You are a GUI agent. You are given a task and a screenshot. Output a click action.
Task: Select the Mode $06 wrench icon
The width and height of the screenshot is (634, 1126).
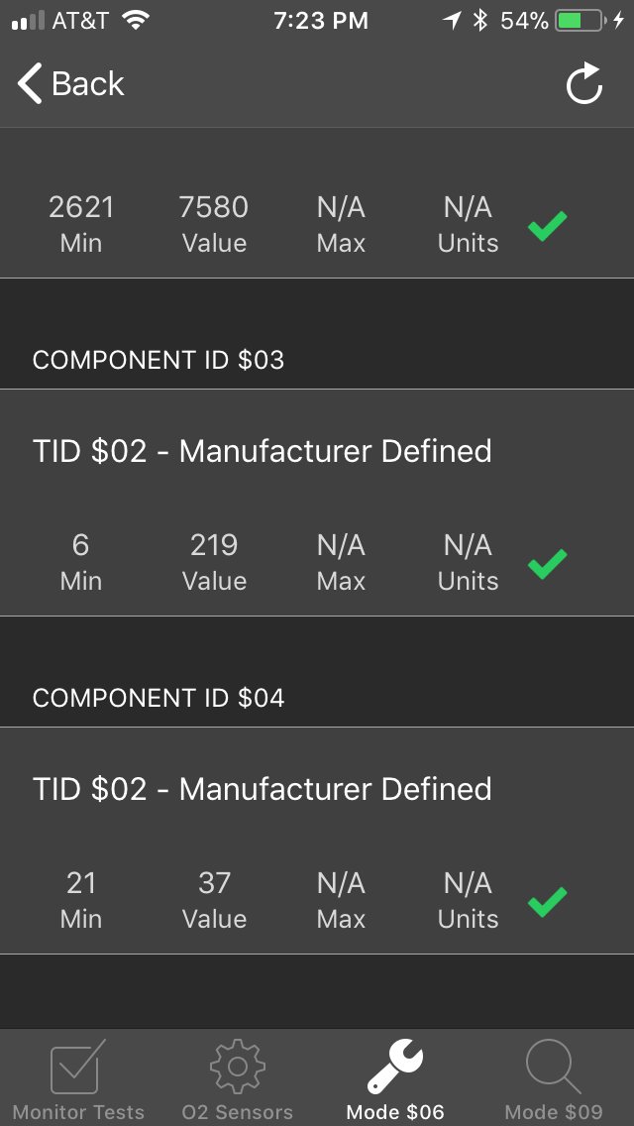pyautogui.click(x=395, y=1068)
